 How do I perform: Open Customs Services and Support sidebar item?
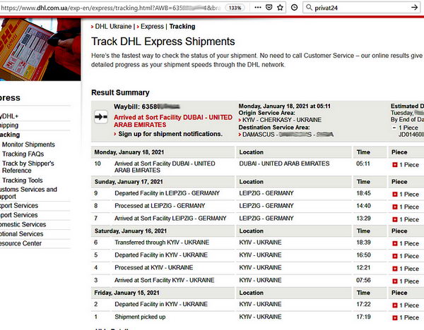(x=28, y=192)
